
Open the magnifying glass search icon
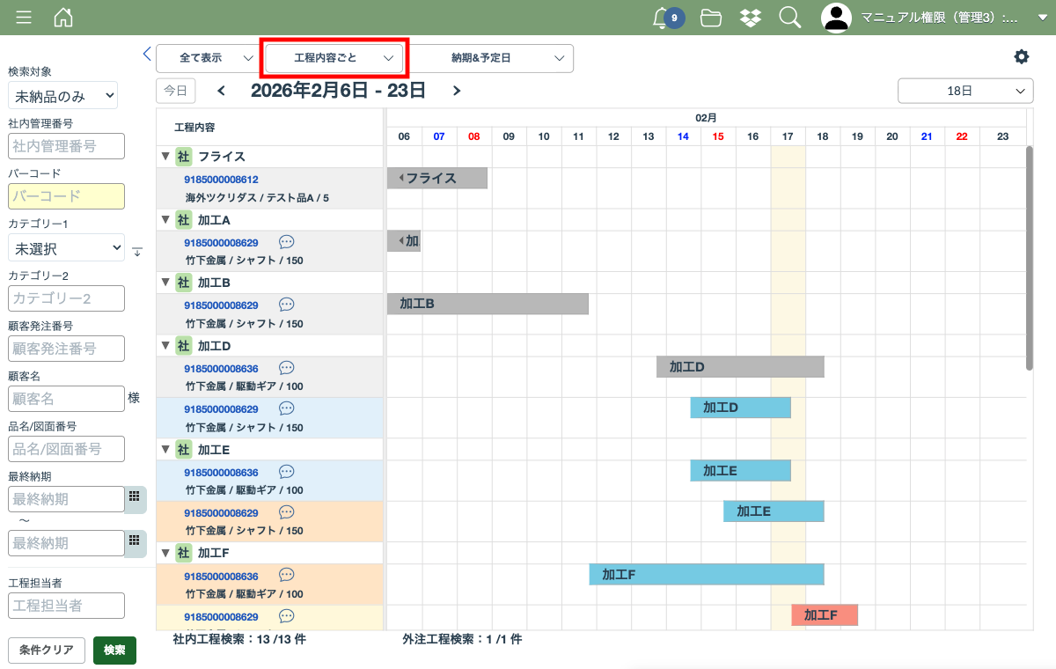pyautogui.click(x=790, y=18)
